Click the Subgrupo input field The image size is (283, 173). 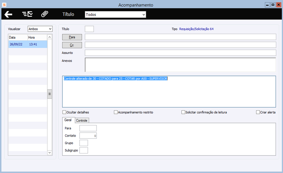click(84, 150)
